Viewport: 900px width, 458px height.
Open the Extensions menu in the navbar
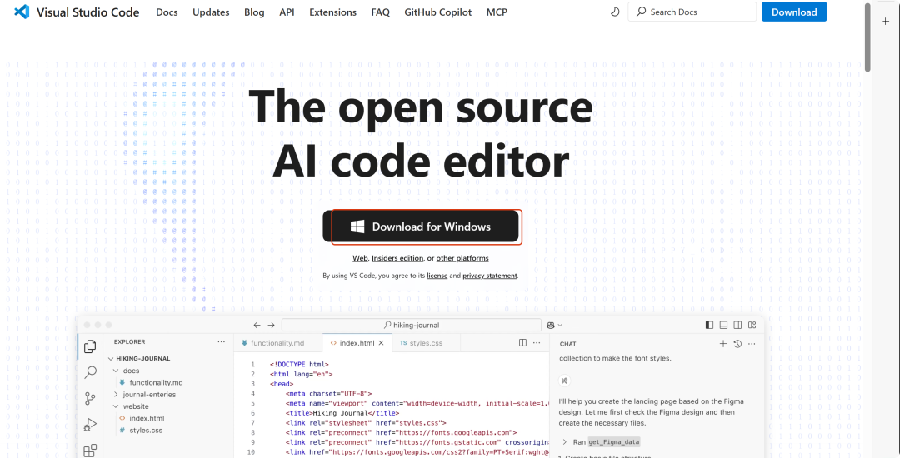tap(332, 12)
